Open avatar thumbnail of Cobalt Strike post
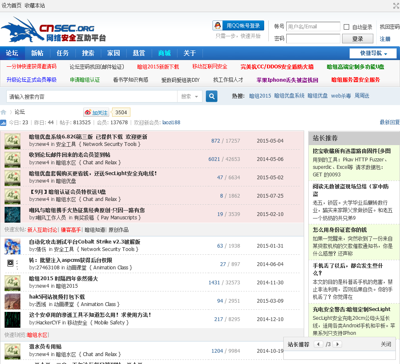400x364 pixels. coord(12,246)
